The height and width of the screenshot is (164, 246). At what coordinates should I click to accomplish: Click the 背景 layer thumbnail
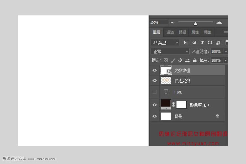(166, 116)
